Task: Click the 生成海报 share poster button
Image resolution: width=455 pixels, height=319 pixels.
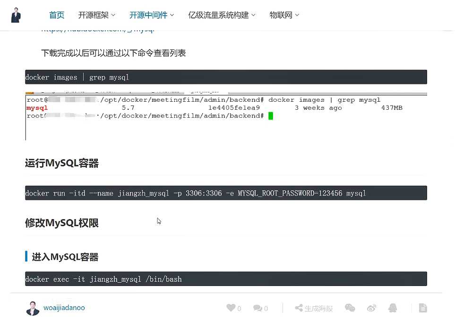Action: (x=314, y=308)
